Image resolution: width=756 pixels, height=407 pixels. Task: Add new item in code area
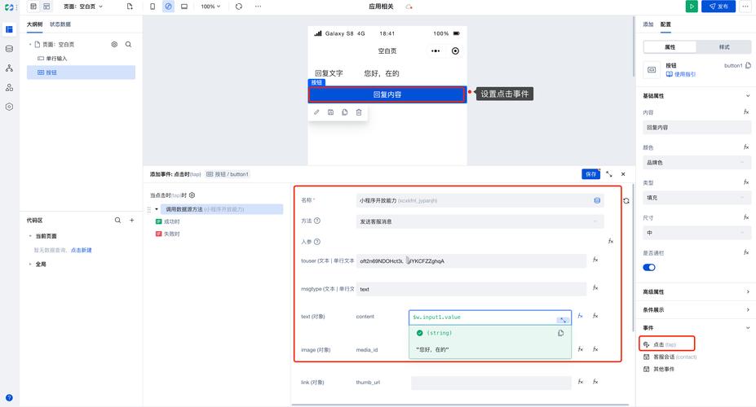click(x=131, y=221)
